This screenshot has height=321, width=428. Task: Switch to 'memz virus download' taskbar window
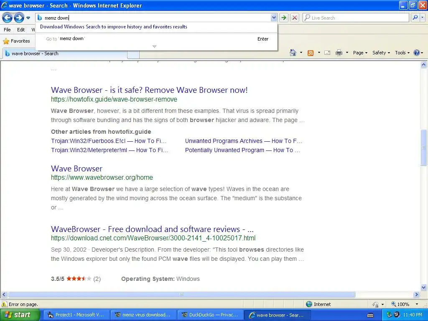143,315
